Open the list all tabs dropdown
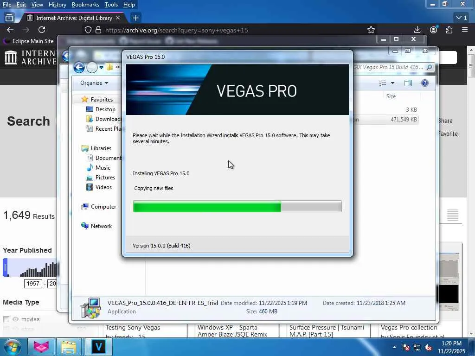The width and height of the screenshot is (475, 356). click(462, 18)
